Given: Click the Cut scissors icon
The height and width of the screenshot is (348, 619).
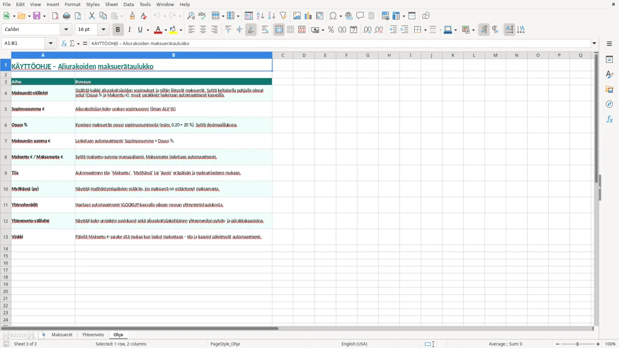Looking at the screenshot, I should [x=91, y=16].
